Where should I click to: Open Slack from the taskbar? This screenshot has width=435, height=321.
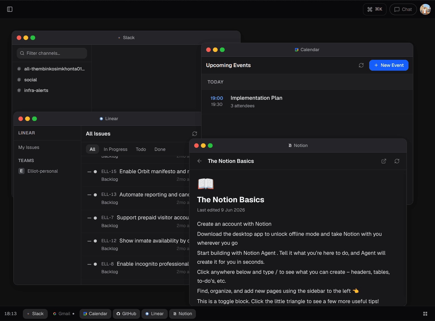point(35,314)
